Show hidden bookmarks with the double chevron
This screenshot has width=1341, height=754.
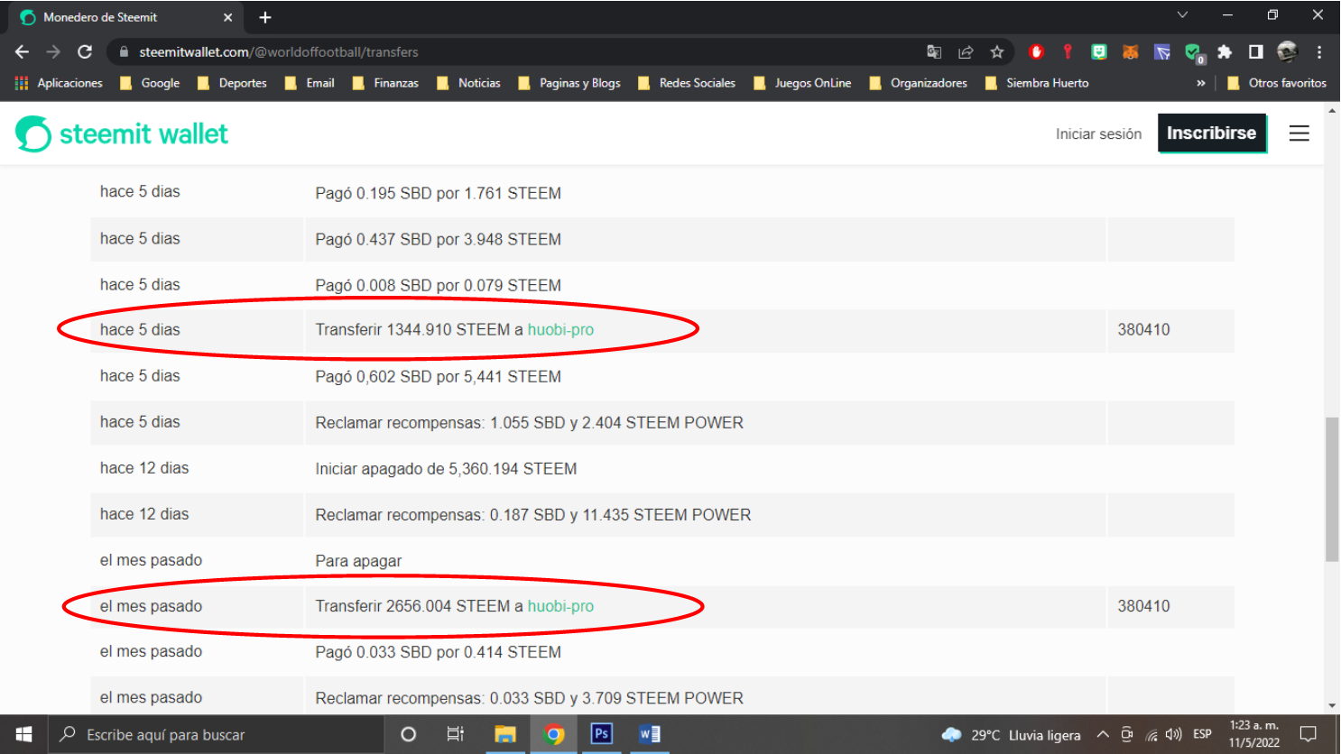coord(1200,83)
